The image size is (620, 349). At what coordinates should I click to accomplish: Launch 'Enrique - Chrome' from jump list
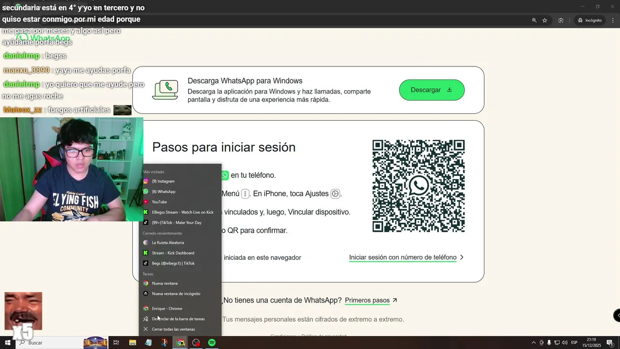pos(180,308)
